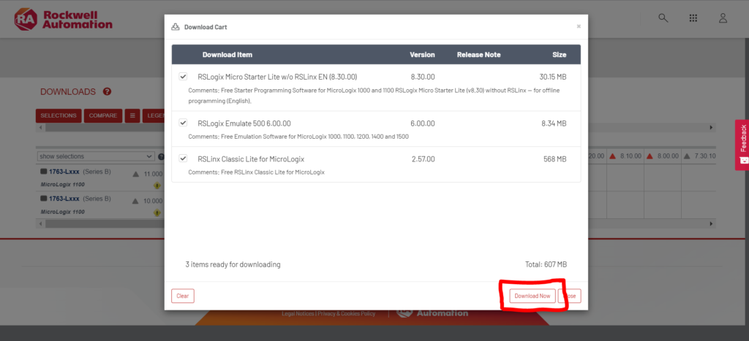Screen dimensions: 749x341
Task: Click the Total: 607 MB text
Action: [546, 264]
